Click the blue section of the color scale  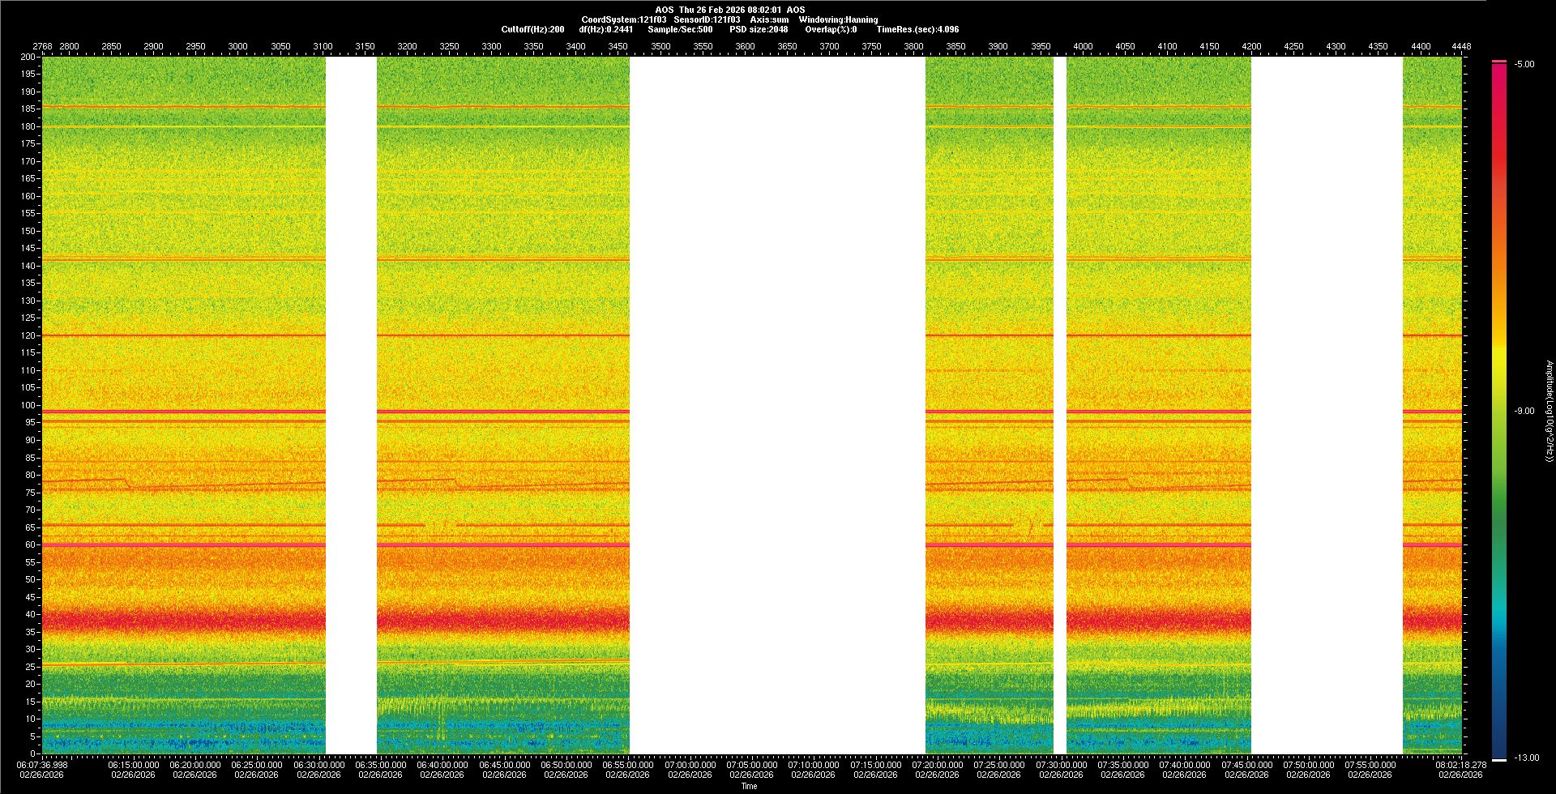click(x=1499, y=689)
